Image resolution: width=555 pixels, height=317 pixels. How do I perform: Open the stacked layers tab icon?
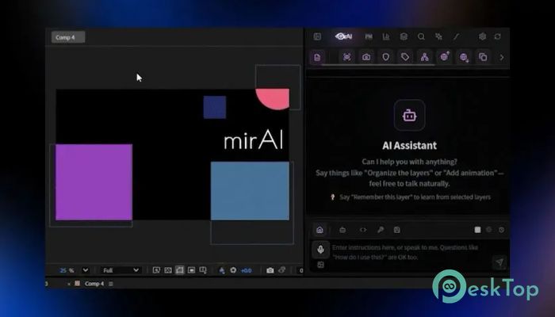pos(404,36)
